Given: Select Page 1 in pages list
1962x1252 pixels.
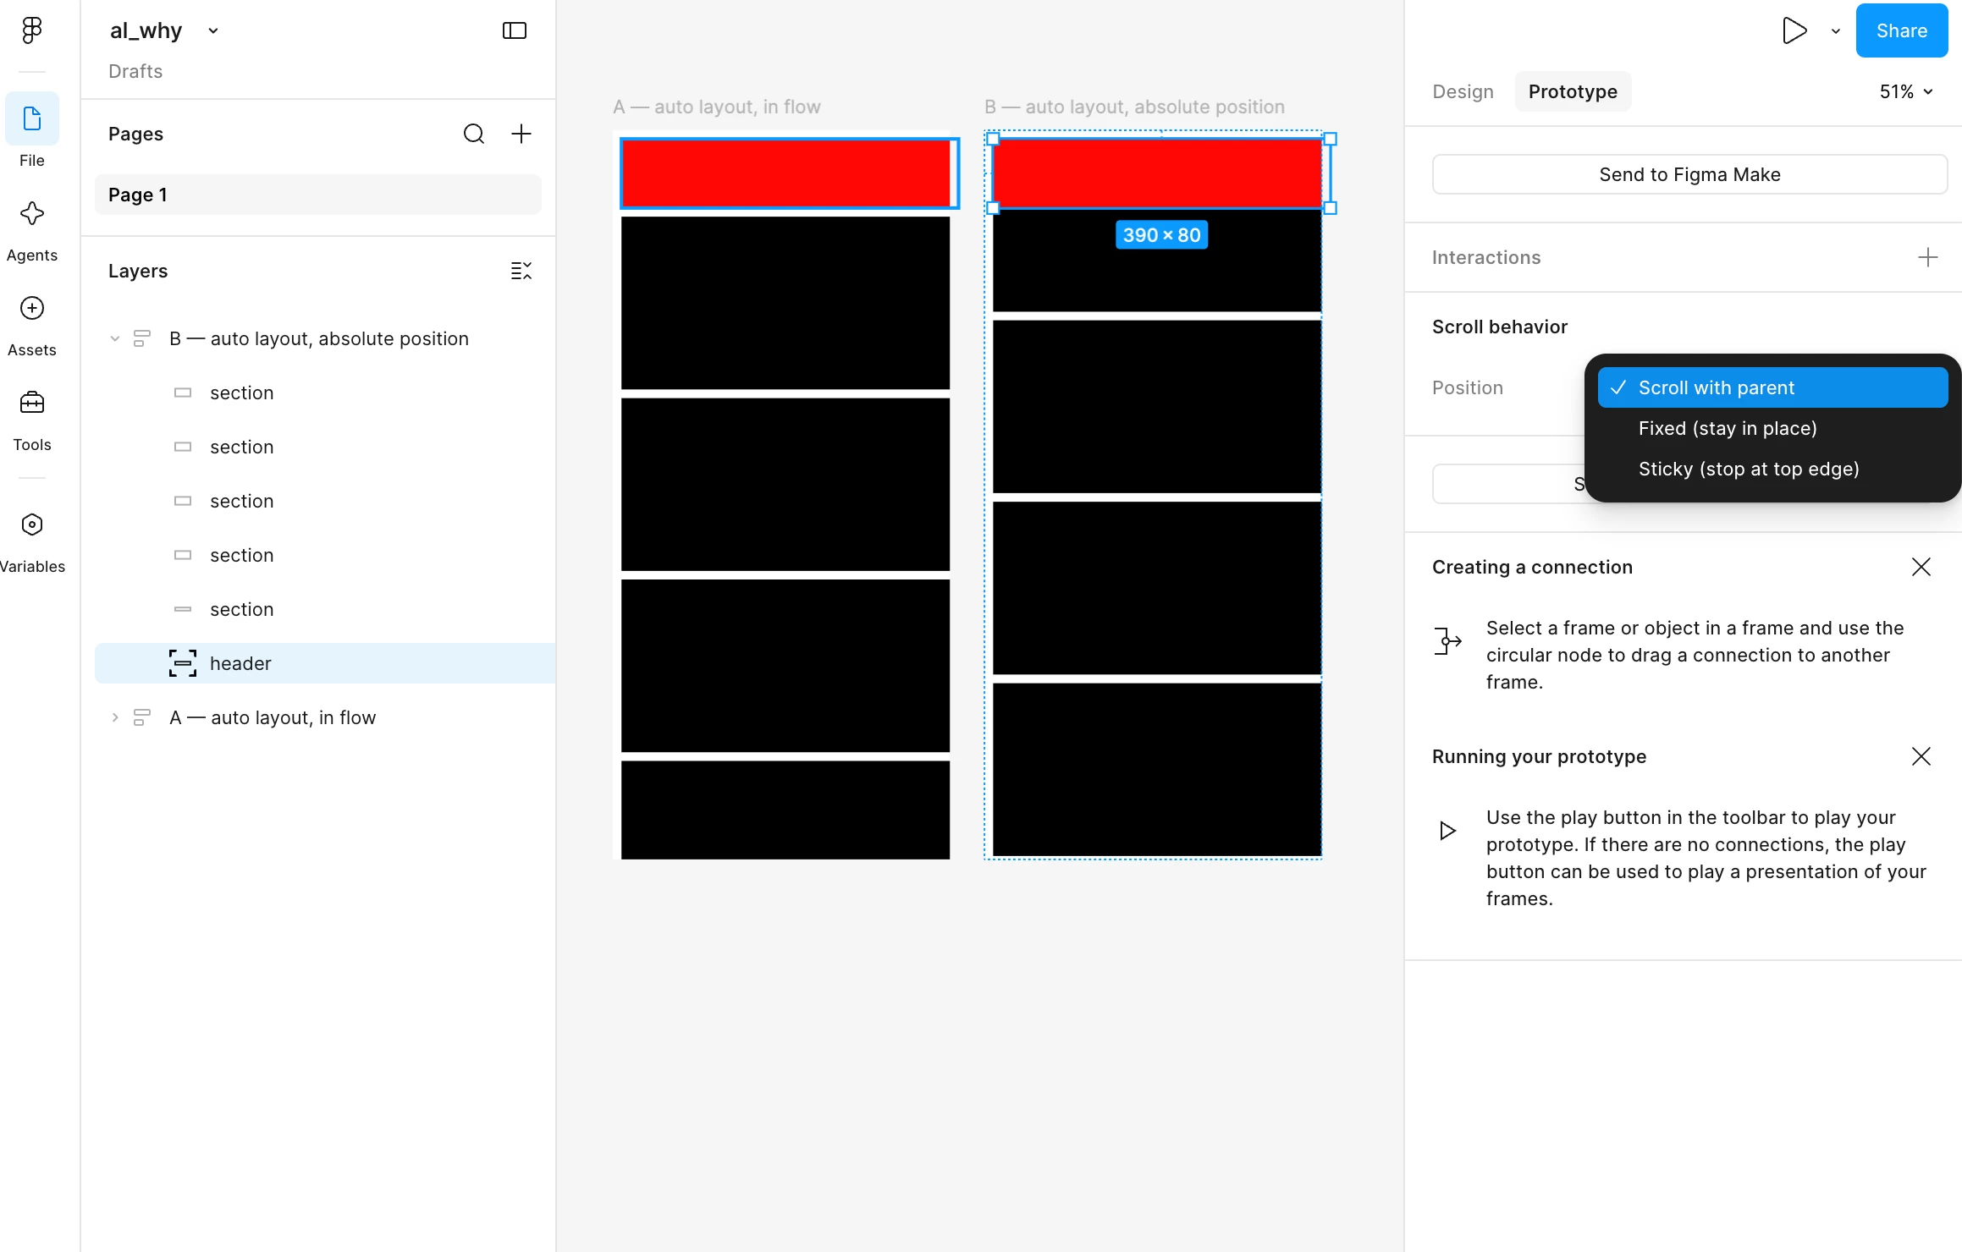Looking at the screenshot, I should 318,195.
